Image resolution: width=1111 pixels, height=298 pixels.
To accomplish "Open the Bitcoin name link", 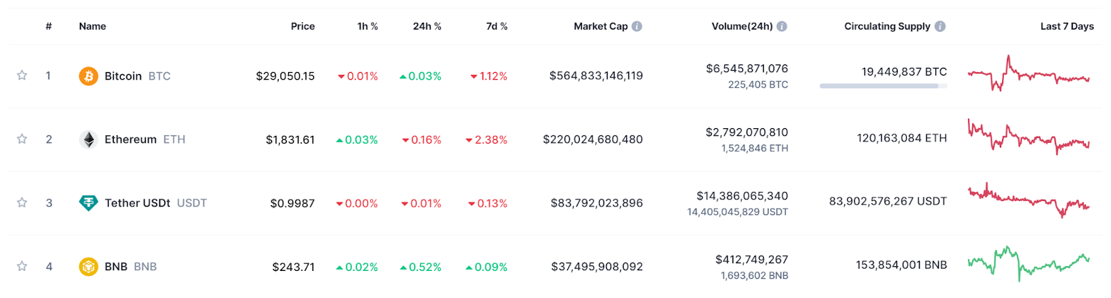I will (x=123, y=76).
